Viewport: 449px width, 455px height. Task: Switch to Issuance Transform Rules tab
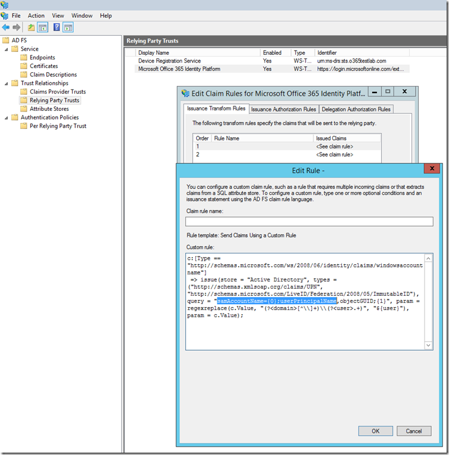coord(216,109)
